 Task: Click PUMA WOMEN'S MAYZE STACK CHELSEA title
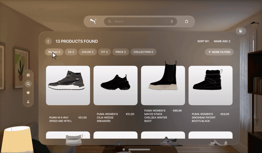(156, 116)
